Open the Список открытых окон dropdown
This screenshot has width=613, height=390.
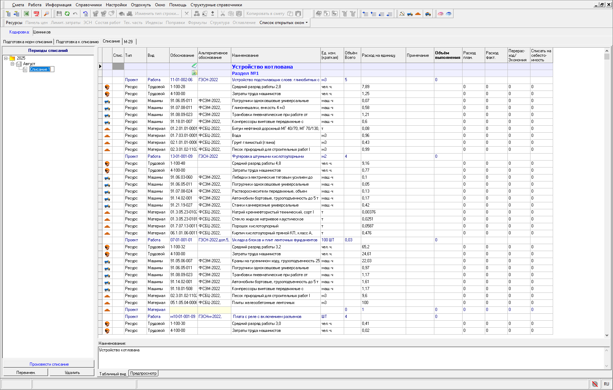pos(284,23)
